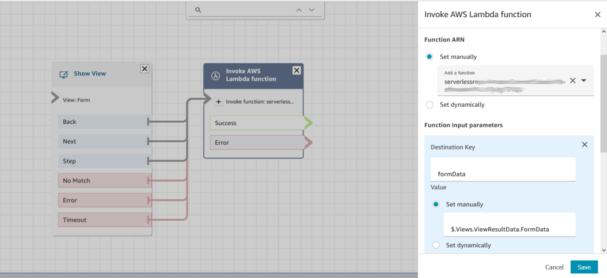607x278 pixels.
Task: Go to previous search result arrow
Action: (x=299, y=10)
